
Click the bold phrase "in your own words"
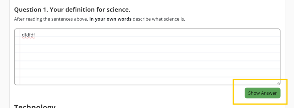(111, 19)
